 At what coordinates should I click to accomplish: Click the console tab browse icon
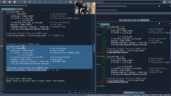[x=98, y=23]
